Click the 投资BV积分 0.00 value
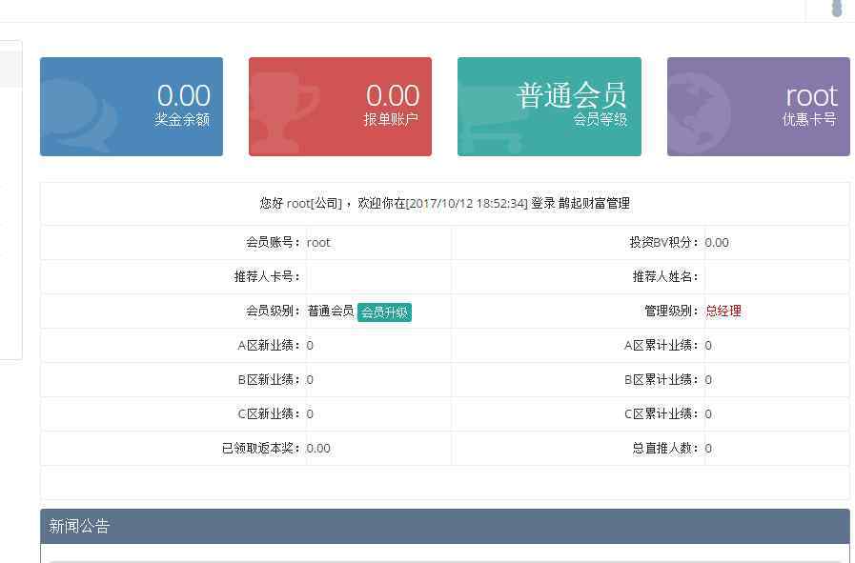Image resolution: width=855 pixels, height=563 pixels. click(717, 242)
